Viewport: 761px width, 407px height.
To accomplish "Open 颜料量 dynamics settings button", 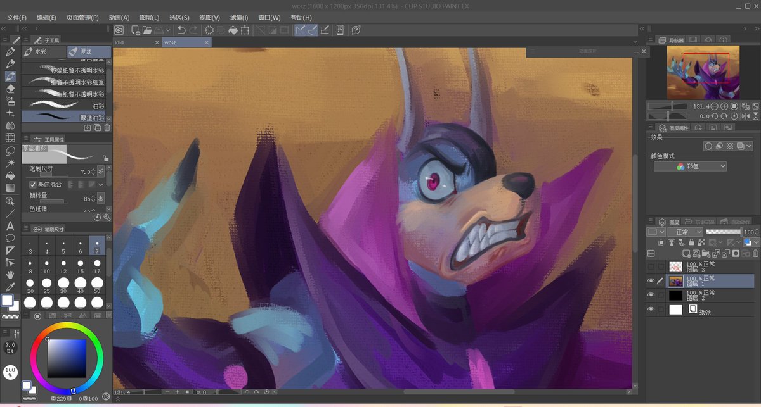I will [x=100, y=199].
